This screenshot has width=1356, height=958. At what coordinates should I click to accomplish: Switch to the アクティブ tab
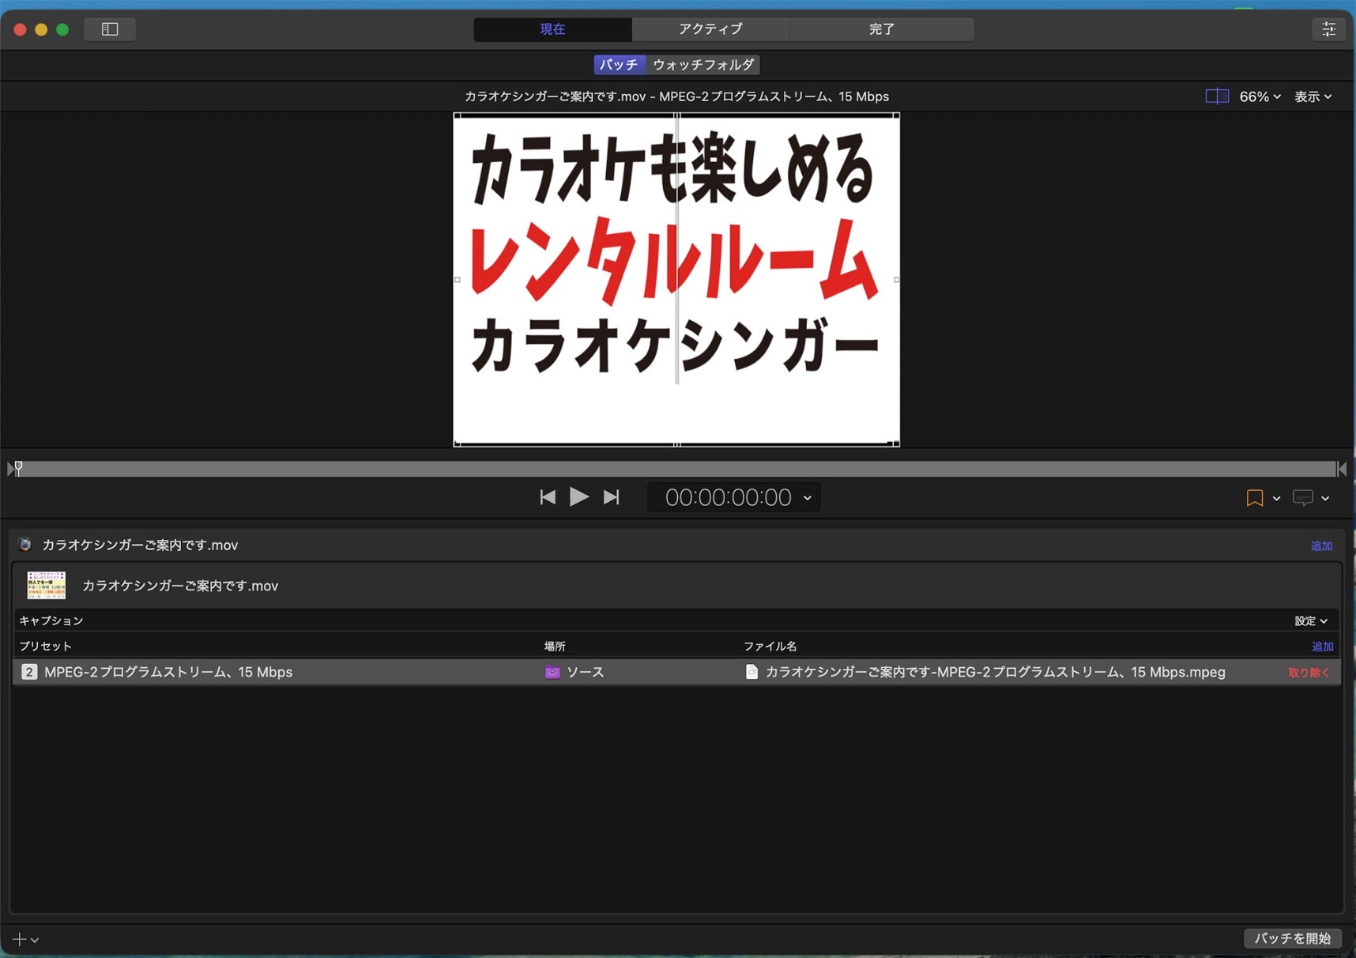tap(710, 29)
